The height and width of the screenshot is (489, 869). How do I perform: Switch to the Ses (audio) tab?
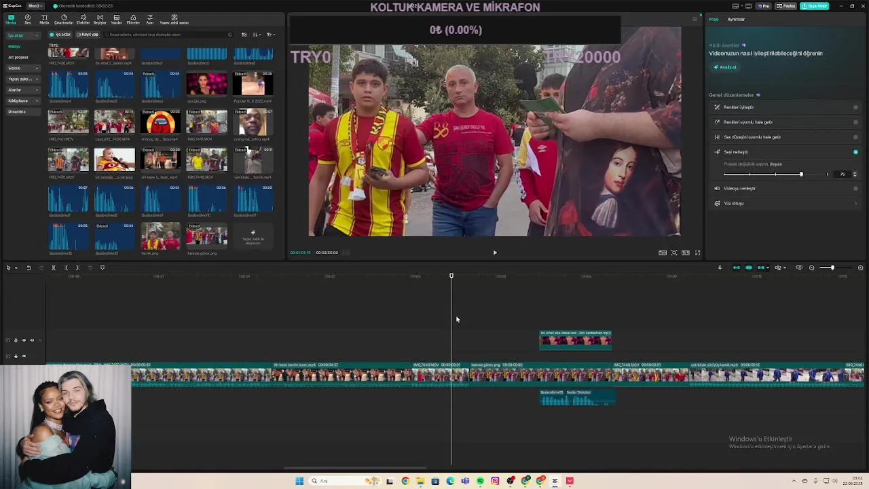[x=28, y=19]
